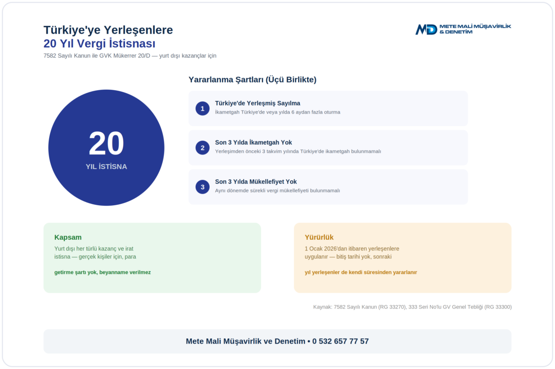Click the orange 'Yürürlük' heading
The height and width of the screenshot is (369, 555).
click(319, 237)
